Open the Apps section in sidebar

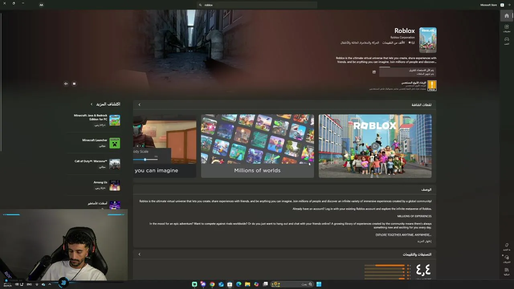[506, 28]
